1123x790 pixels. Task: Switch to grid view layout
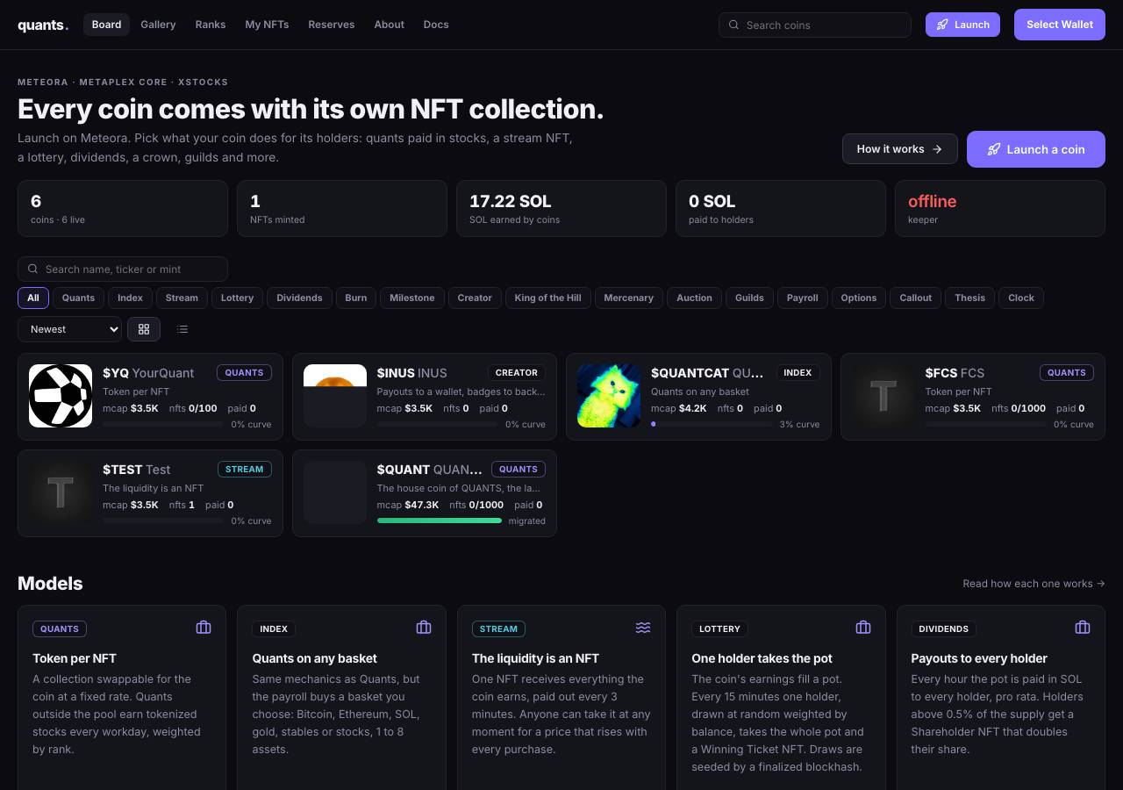coord(144,329)
